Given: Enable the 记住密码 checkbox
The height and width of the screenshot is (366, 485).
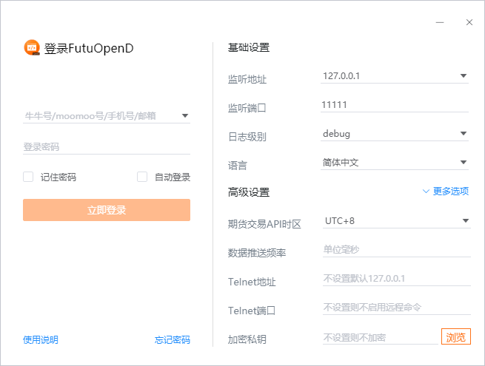Looking at the screenshot, I should point(28,177).
